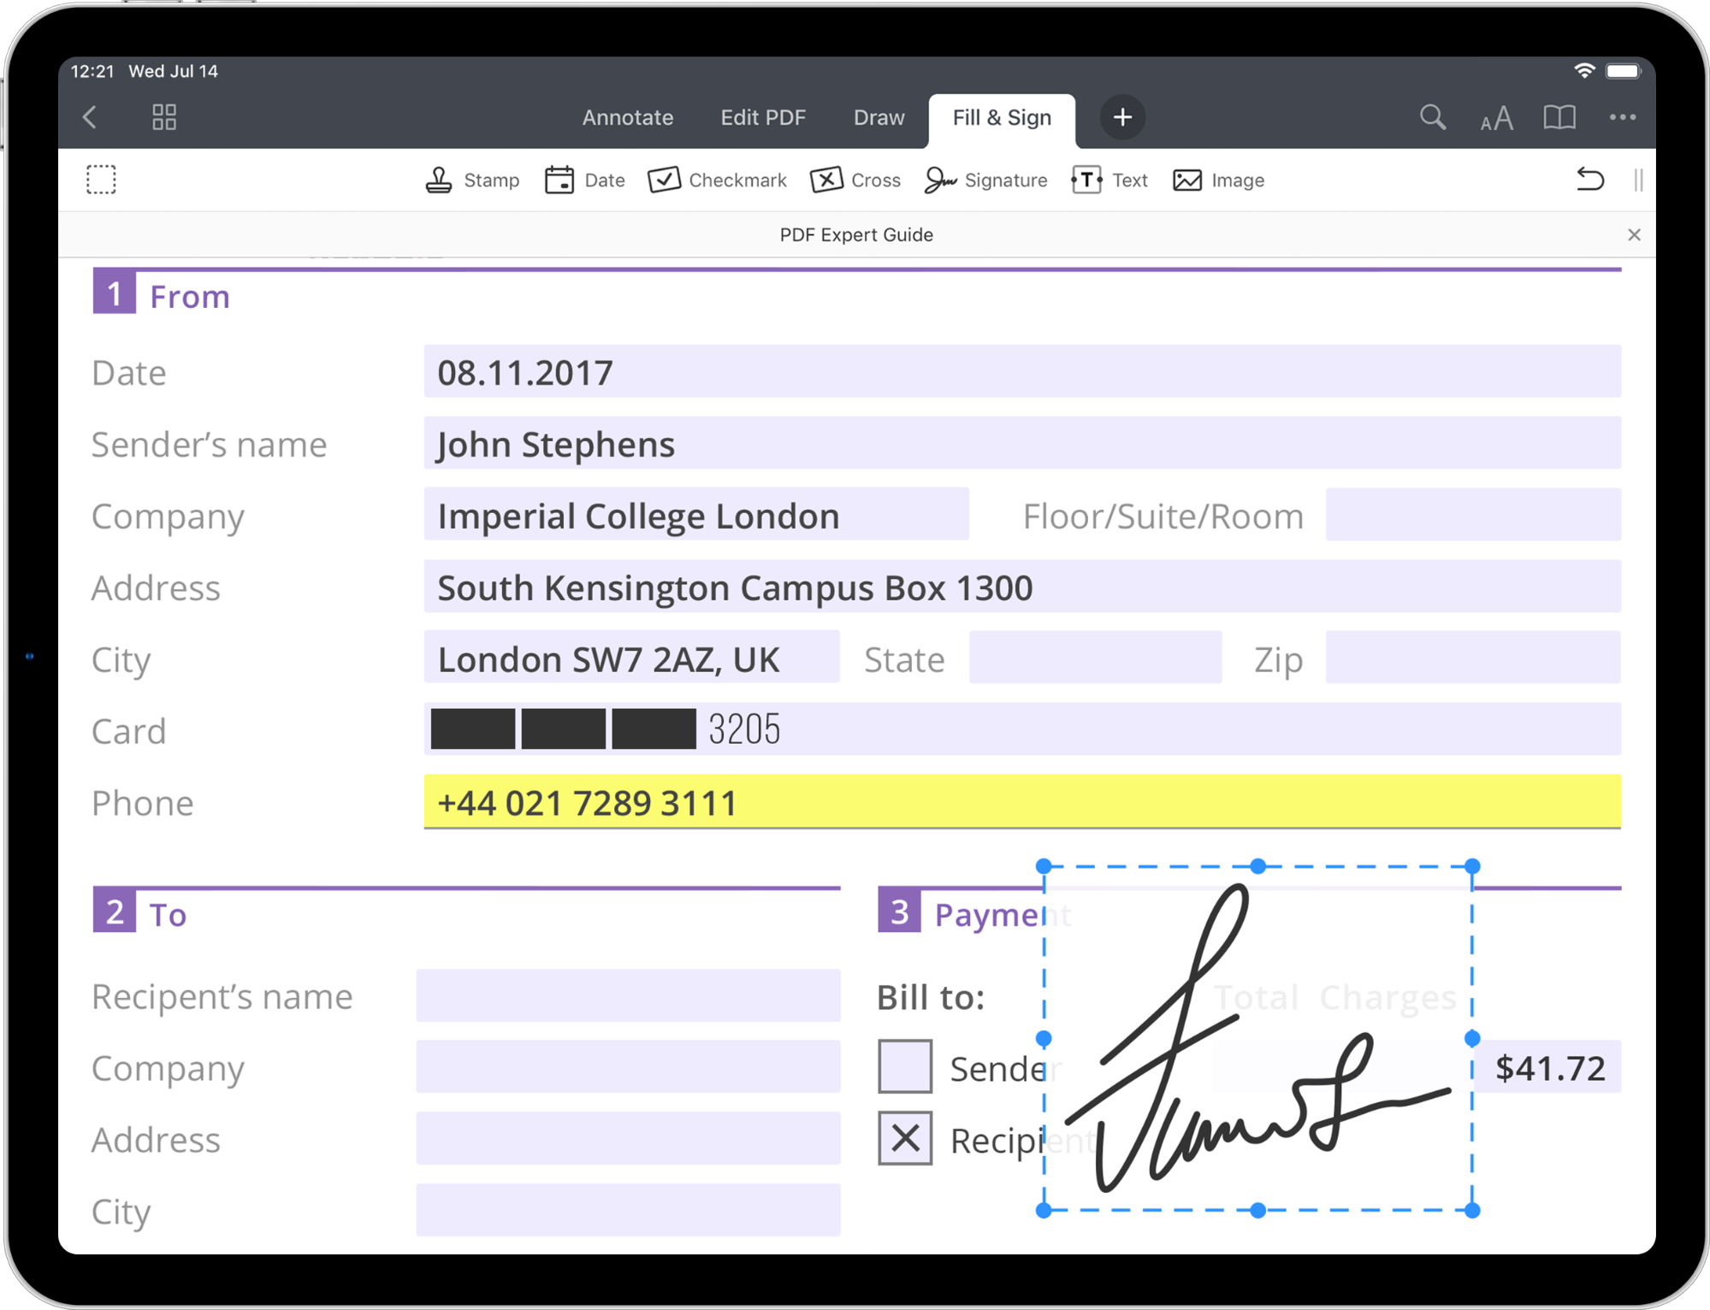The height and width of the screenshot is (1310, 1710).
Task: Select the Text fill tool
Action: (1109, 180)
